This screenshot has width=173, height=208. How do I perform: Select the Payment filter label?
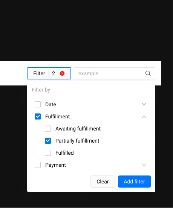tap(55, 165)
